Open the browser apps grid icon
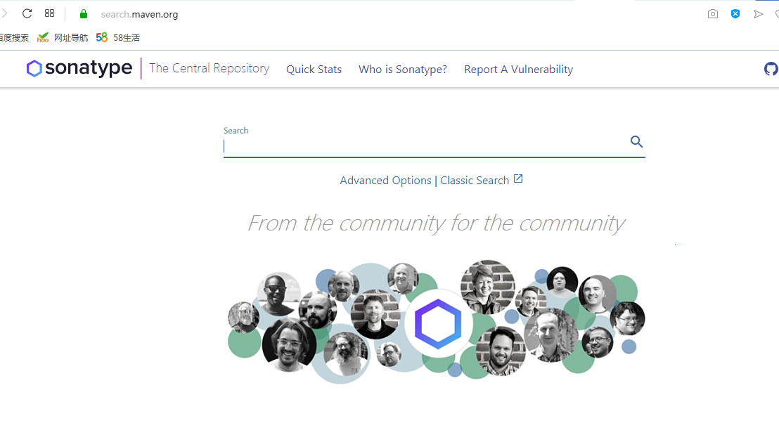The image size is (779, 442). (x=49, y=13)
